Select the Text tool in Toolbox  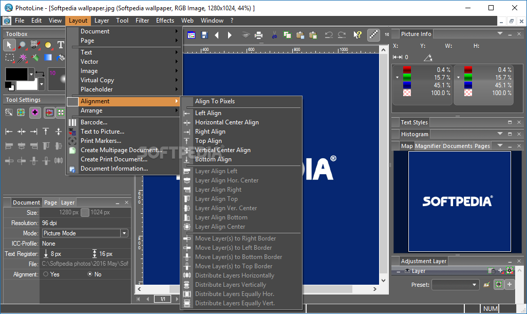pos(61,45)
